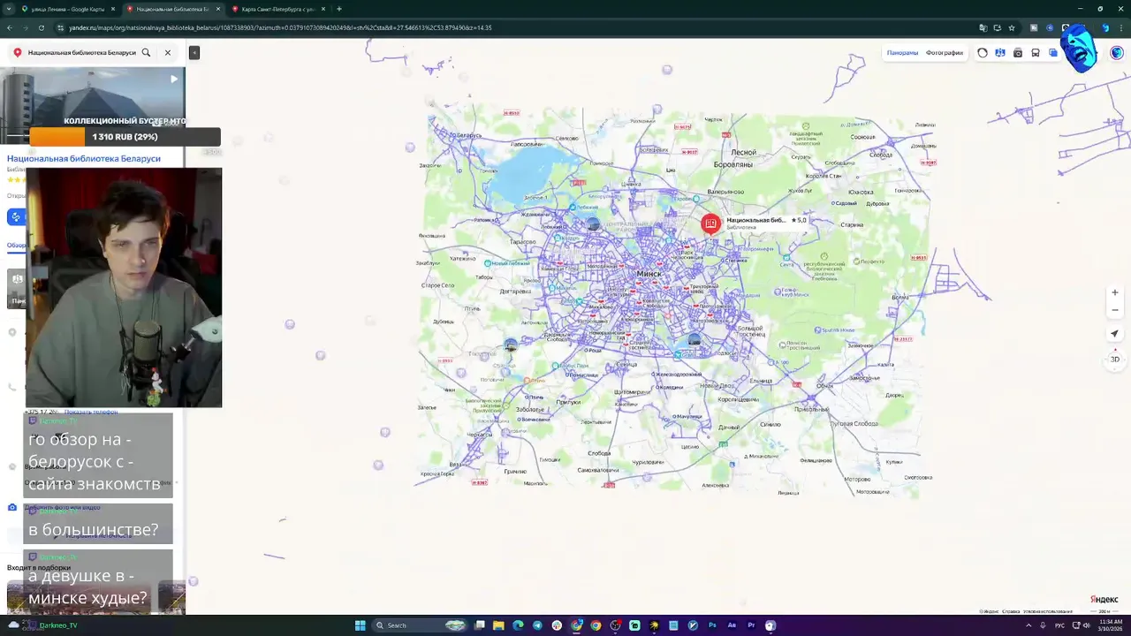
Task: Bookmark this page with the star
Action: tap(1012, 27)
